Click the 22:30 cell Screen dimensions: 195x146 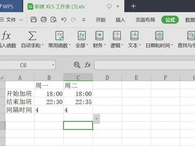click(x=49, y=101)
